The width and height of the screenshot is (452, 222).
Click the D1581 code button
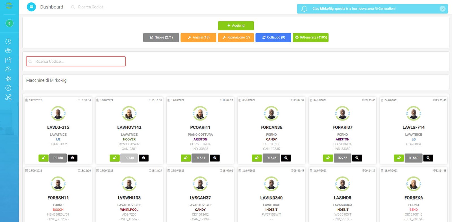200,158
